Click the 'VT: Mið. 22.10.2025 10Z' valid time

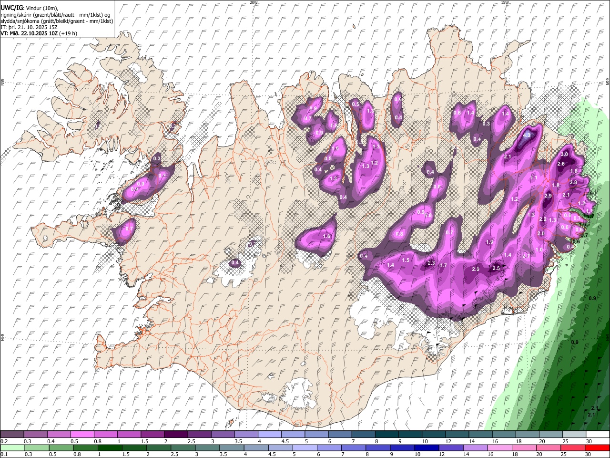pos(29,33)
